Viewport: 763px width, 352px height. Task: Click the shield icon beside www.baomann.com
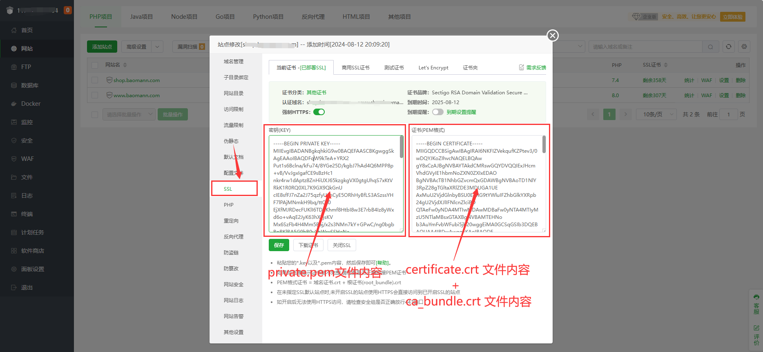pyautogui.click(x=109, y=95)
